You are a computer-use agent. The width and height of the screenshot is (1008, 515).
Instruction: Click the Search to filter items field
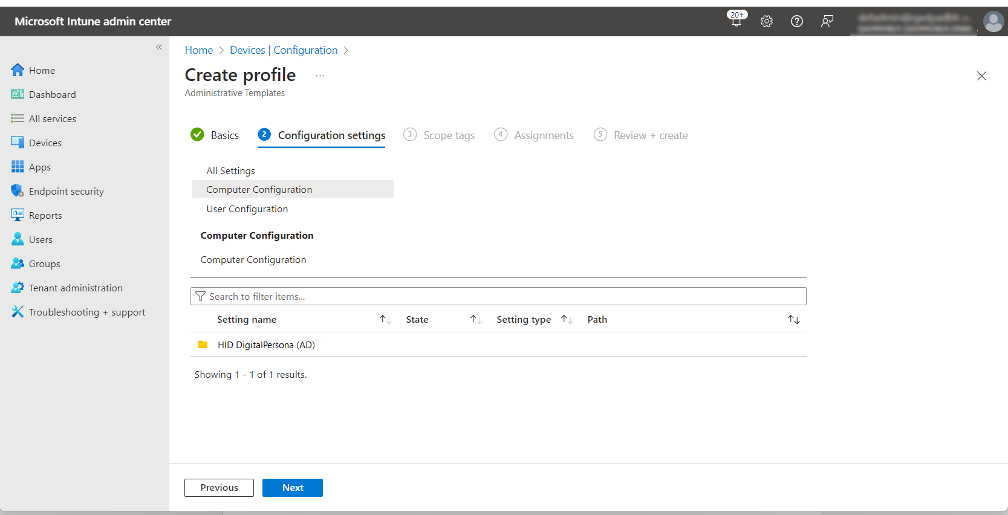pos(498,297)
